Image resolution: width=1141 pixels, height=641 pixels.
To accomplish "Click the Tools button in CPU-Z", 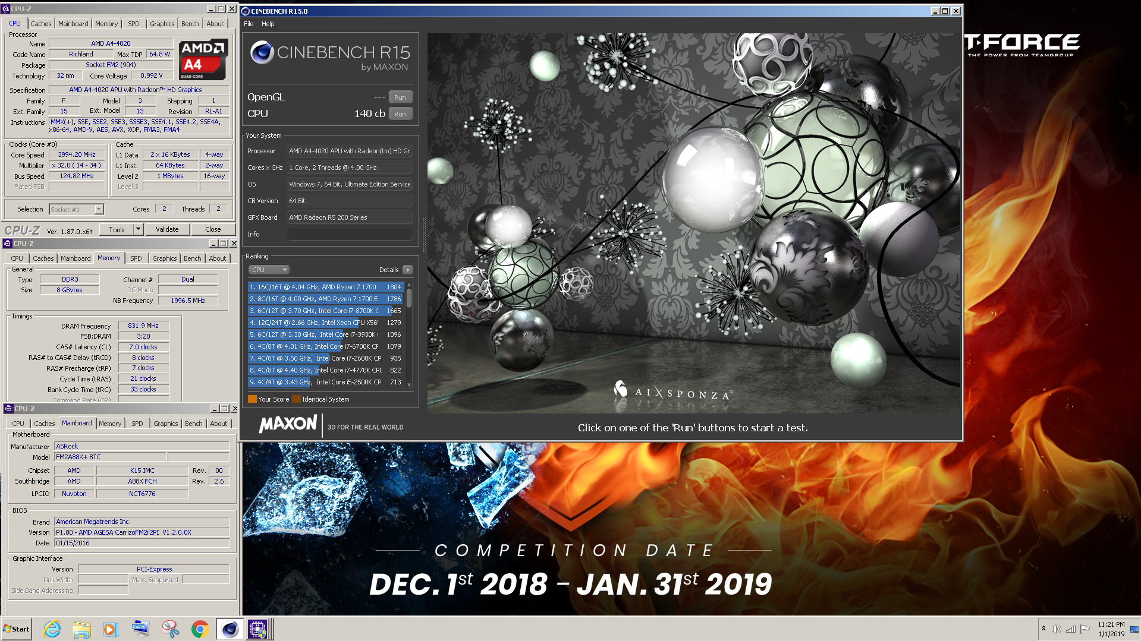I will point(117,229).
